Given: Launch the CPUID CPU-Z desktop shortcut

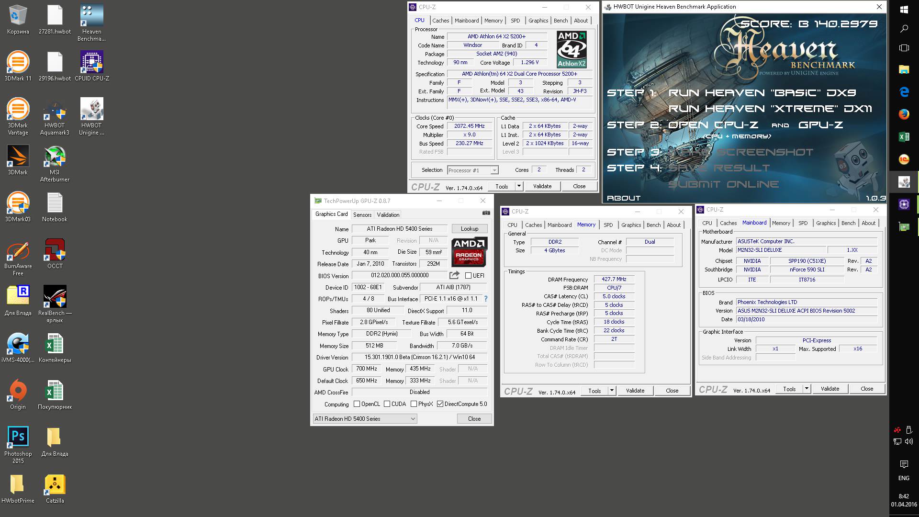Looking at the screenshot, I should pyautogui.click(x=92, y=66).
